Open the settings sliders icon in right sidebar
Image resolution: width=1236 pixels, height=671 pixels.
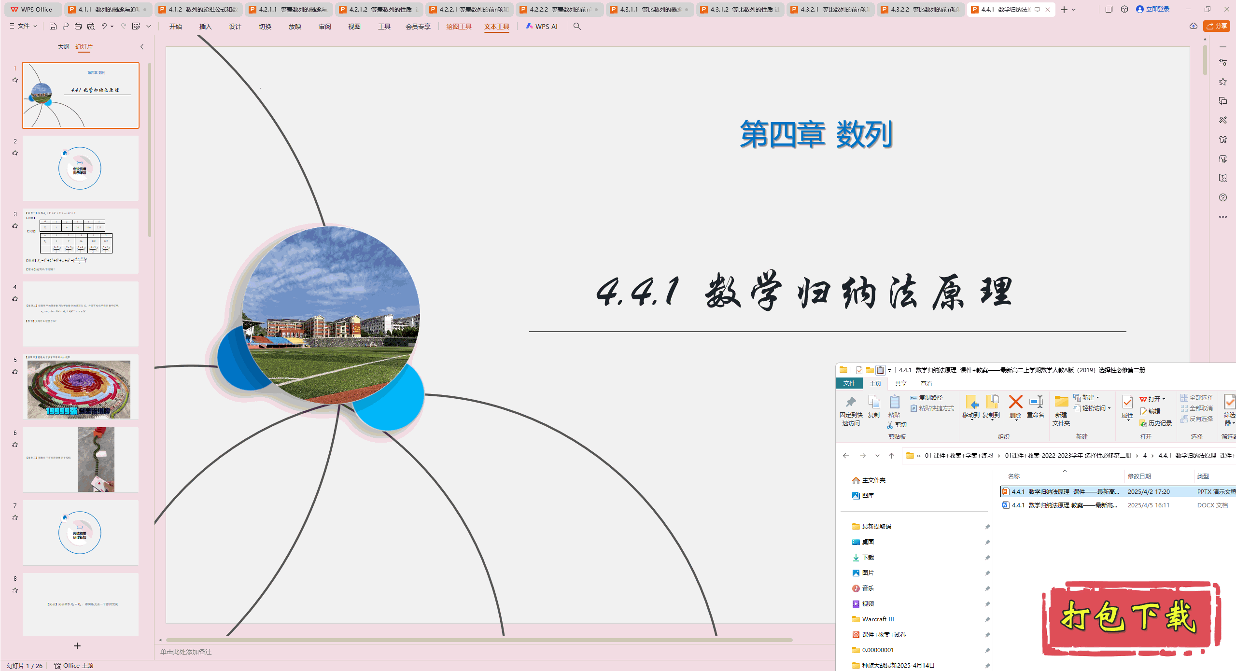click(1223, 62)
